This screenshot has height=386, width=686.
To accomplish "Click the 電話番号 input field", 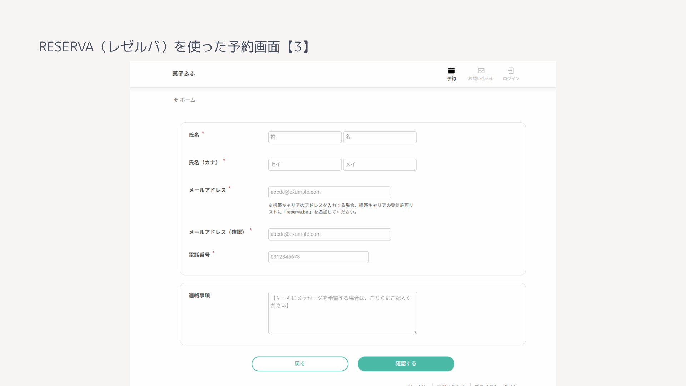I will [x=318, y=257].
